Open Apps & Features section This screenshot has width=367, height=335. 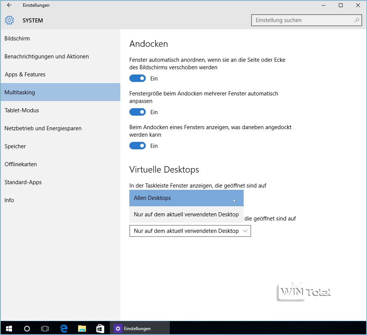pyautogui.click(x=25, y=74)
